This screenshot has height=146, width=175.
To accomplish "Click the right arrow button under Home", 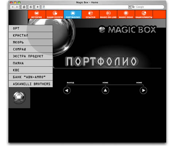I will pos(143,91).
